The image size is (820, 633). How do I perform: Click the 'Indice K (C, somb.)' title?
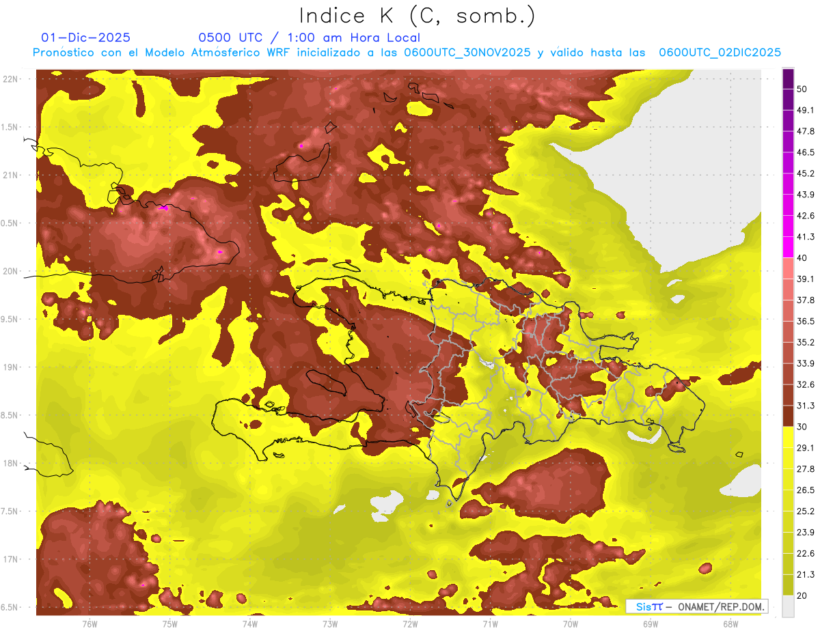(x=418, y=16)
